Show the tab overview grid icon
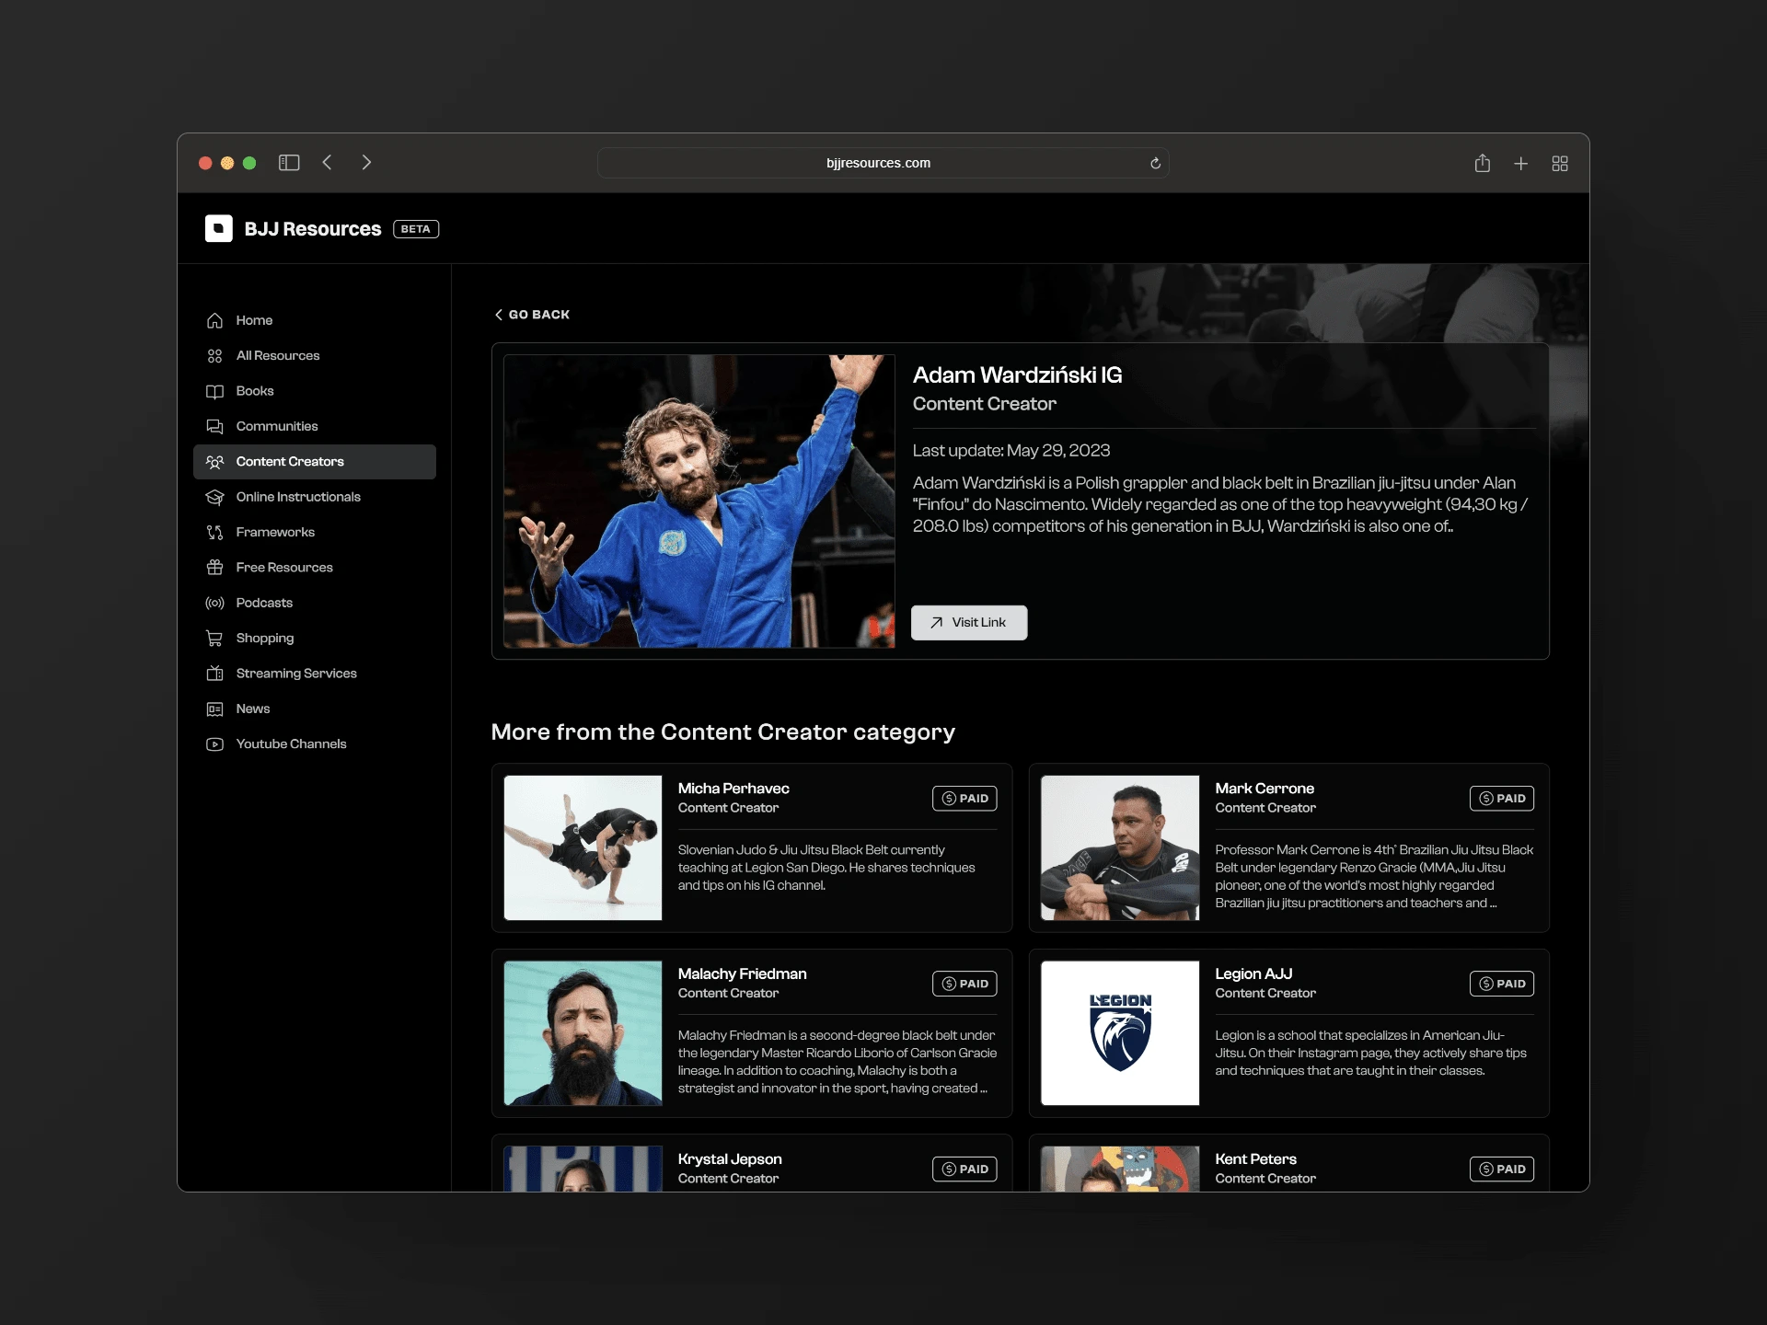Image resolution: width=1767 pixels, height=1325 pixels. click(1559, 164)
